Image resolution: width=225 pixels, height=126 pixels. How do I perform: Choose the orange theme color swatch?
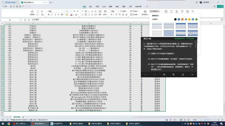point(182,19)
